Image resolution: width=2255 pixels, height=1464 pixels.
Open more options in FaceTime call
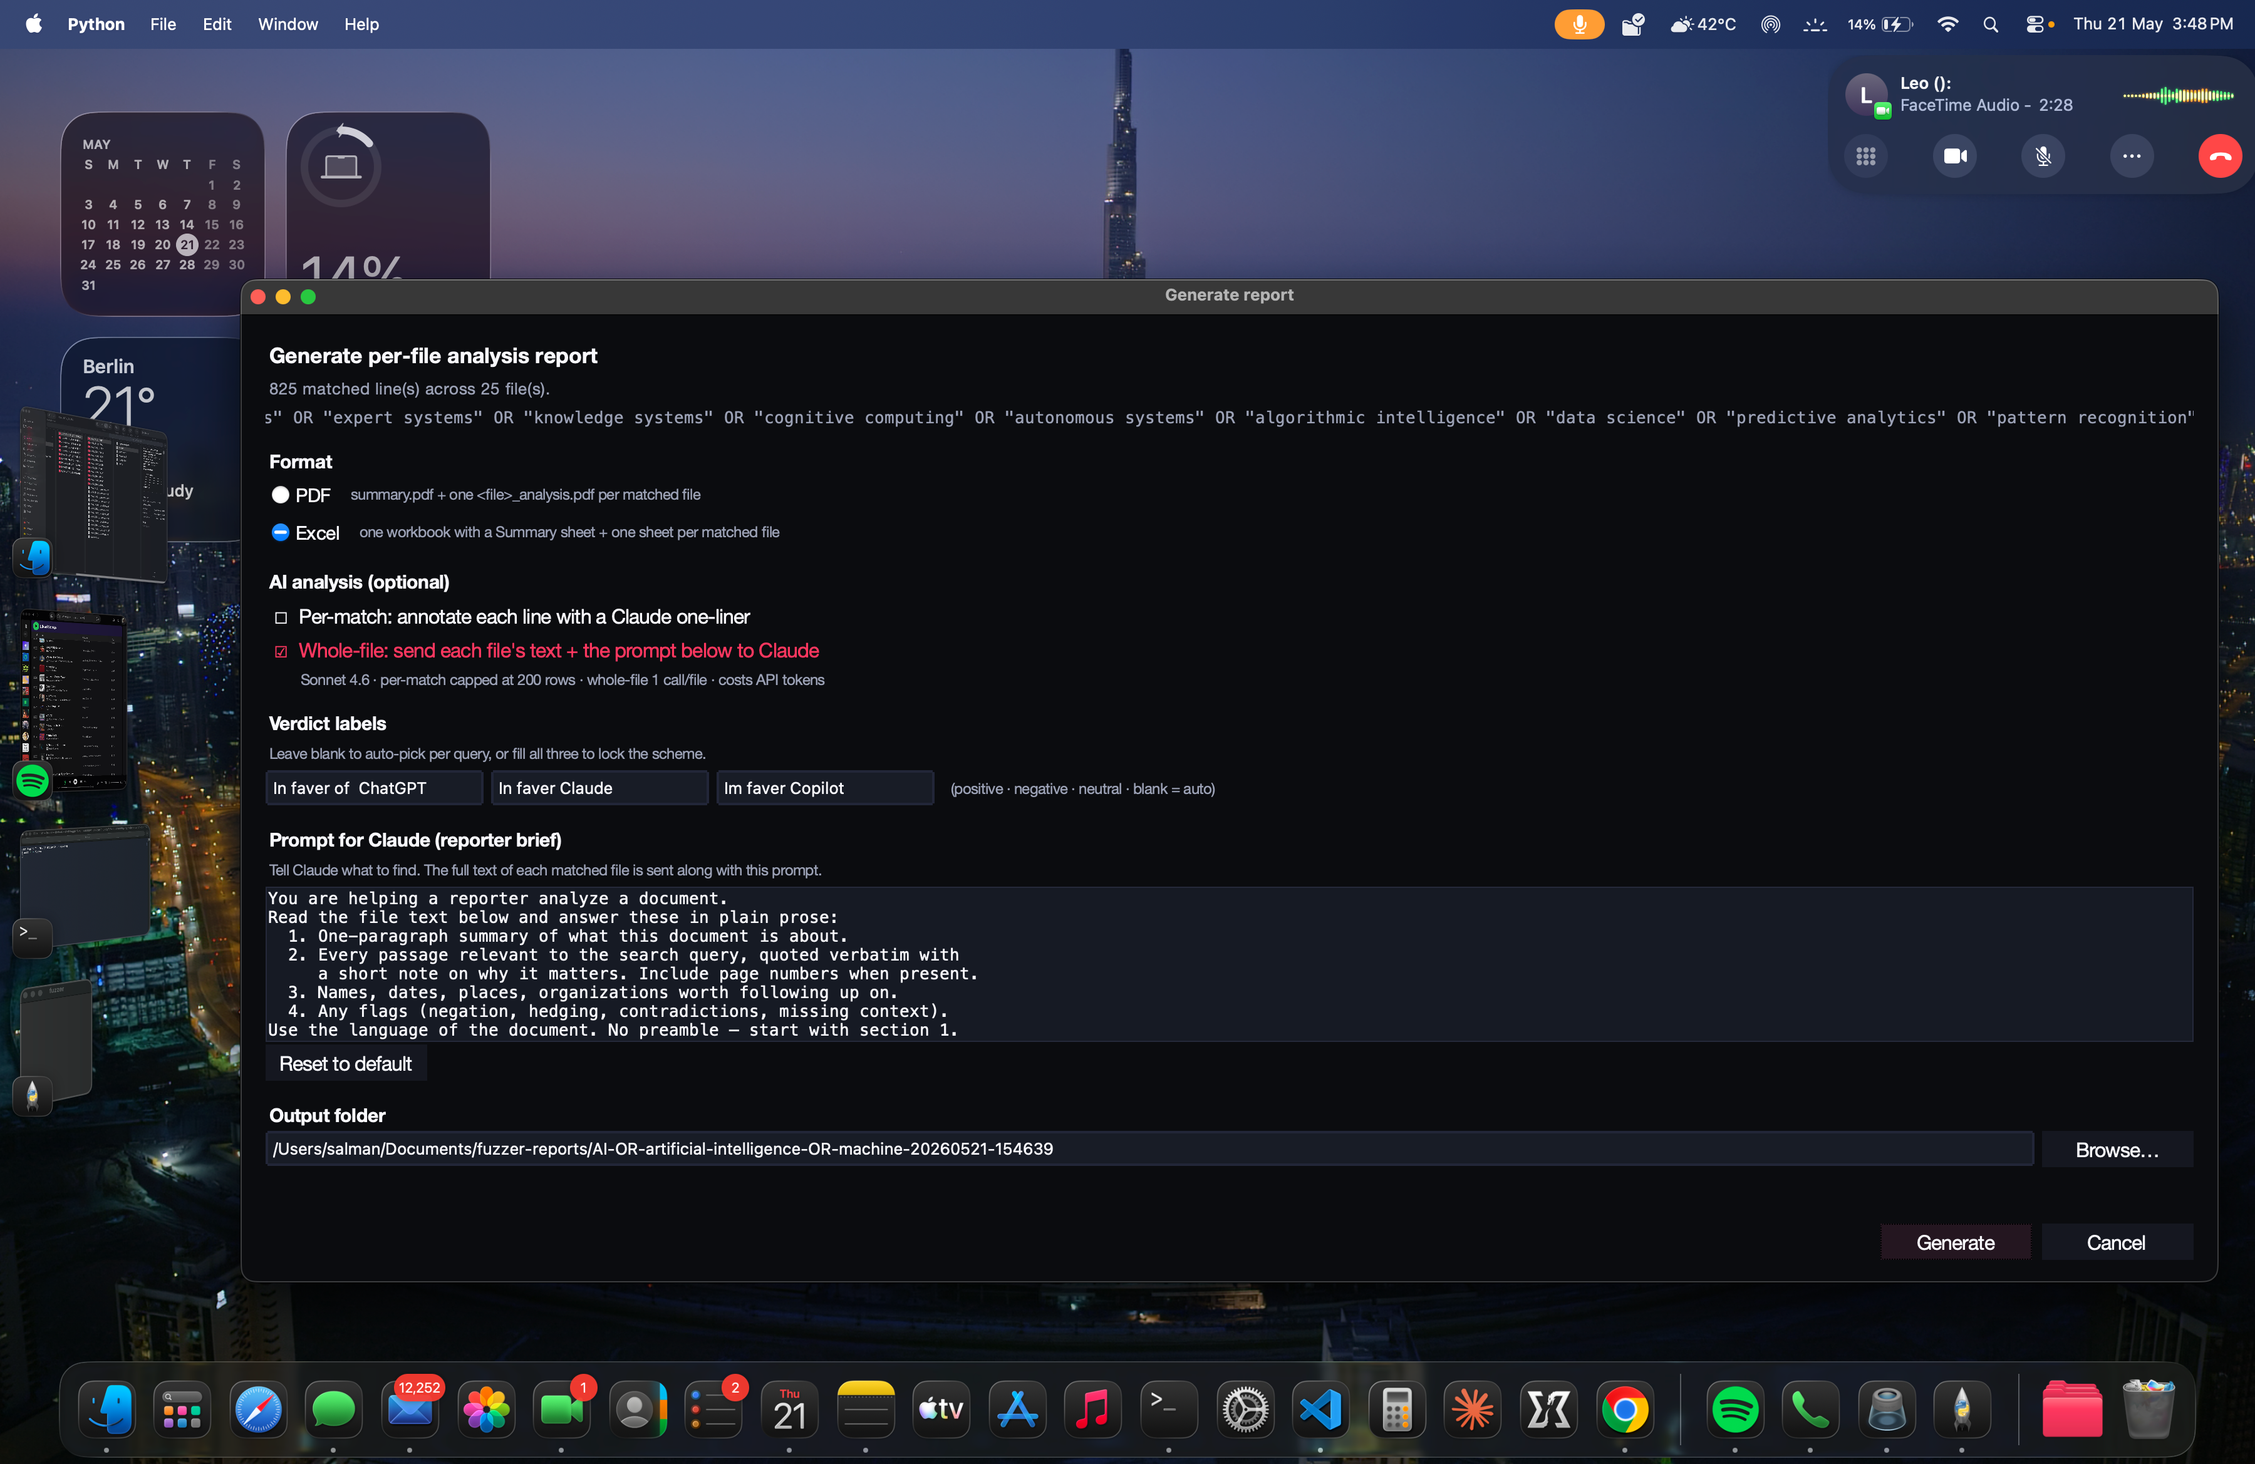click(2132, 157)
